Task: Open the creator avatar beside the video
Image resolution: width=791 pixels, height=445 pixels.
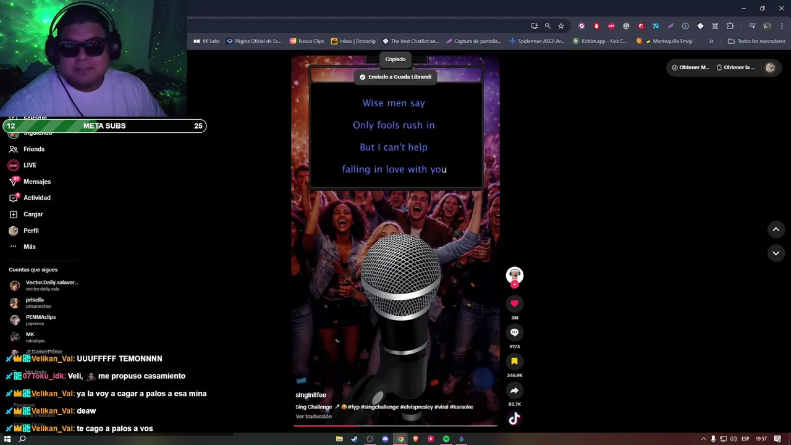Action: [x=515, y=275]
